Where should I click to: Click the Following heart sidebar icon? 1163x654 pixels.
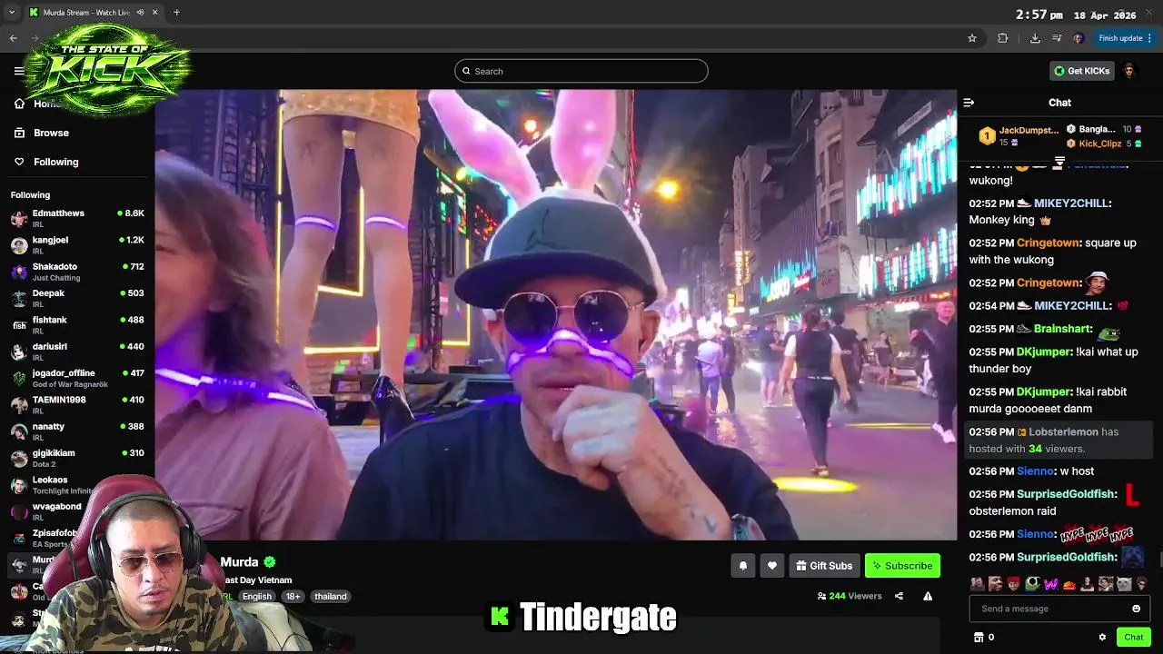[x=19, y=162]
